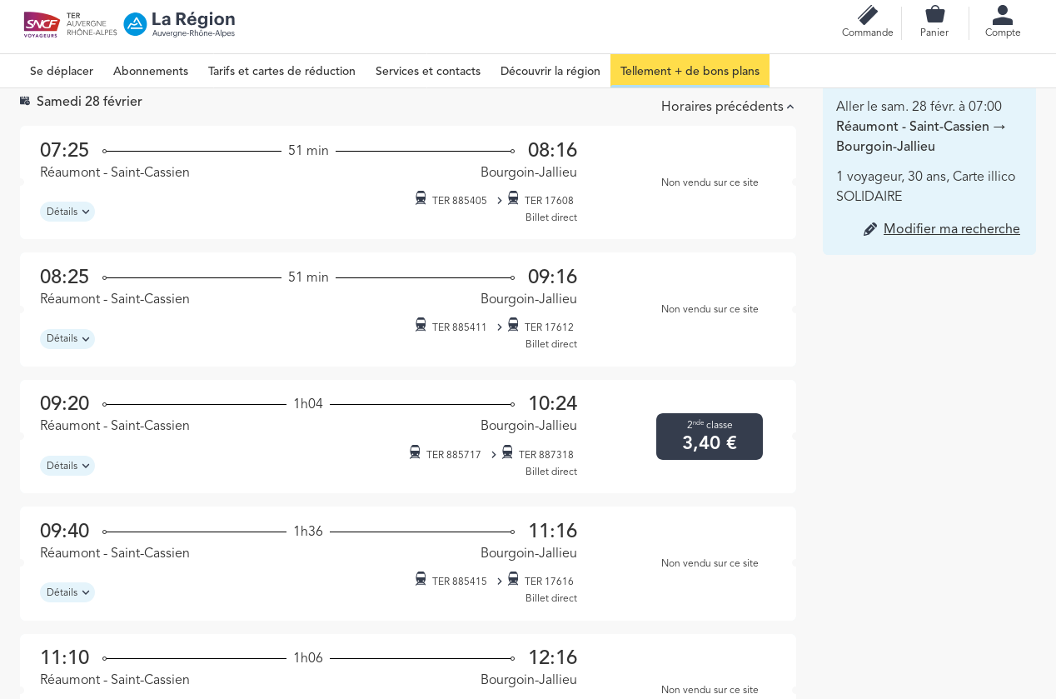Viewport: 1056px width, 699px height.
Task: Click the pencil icon beside Modifier ma recherche
Action: tap(870, 229)
